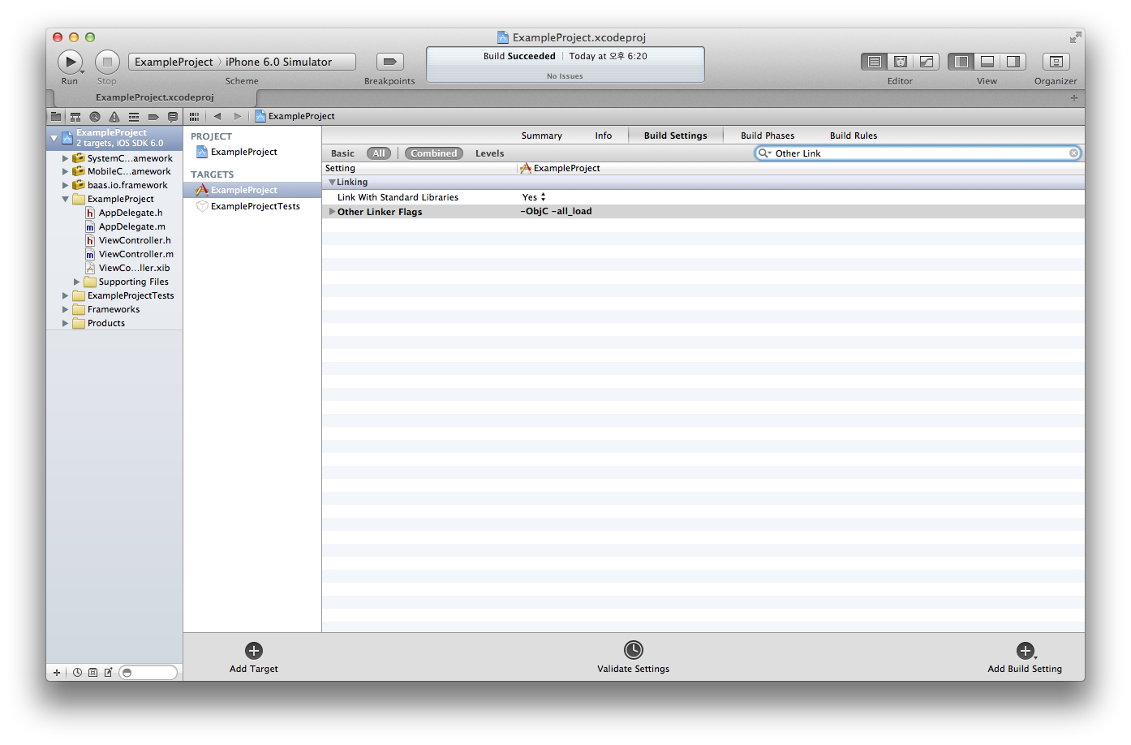Open the Debug navigator

click(x=134, y=117)
